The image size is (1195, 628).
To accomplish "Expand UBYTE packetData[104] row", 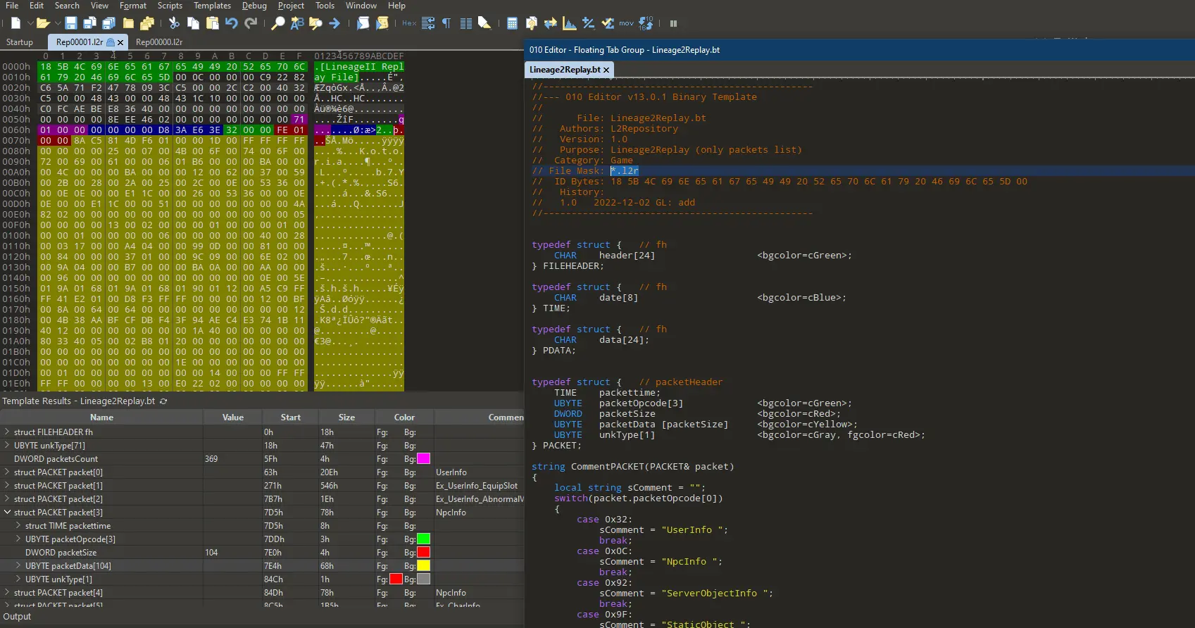I will point(18,566).
